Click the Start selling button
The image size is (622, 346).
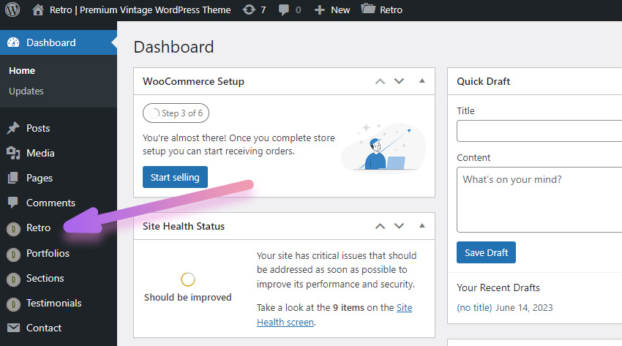point(175,177)
